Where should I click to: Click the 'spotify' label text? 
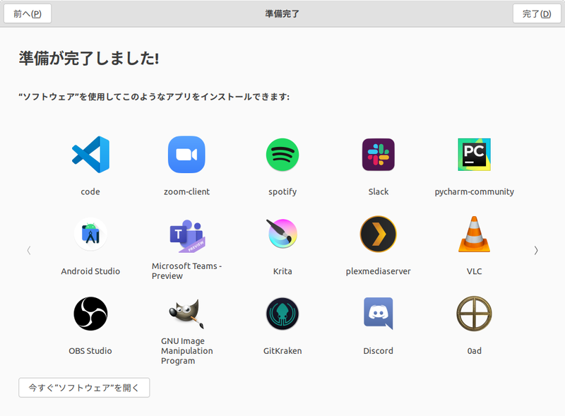[282, 192]
